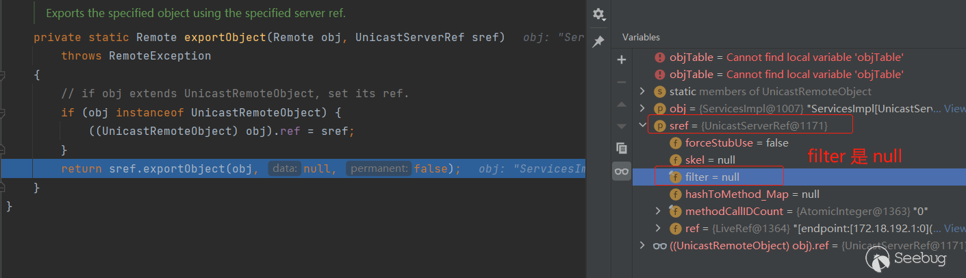
Task: Expand the obj ServicesImpl variable
Action: click(x=642, y=108)
